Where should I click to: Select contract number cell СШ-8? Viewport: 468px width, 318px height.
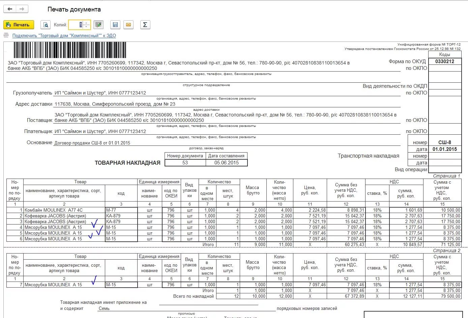445,142
